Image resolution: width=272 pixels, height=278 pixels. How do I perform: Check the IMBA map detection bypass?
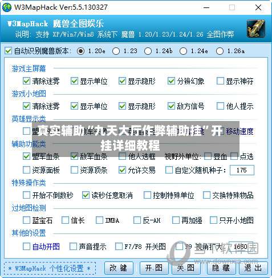pos(99,220)
